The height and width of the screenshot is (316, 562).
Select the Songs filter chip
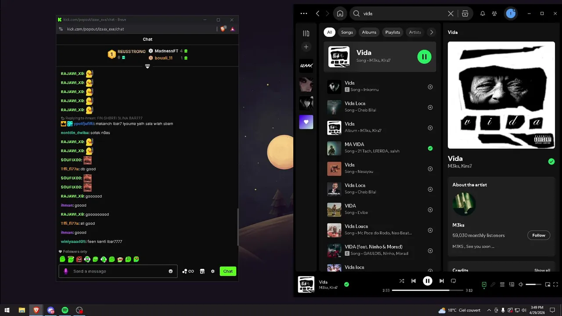click(x=347, y=32)
